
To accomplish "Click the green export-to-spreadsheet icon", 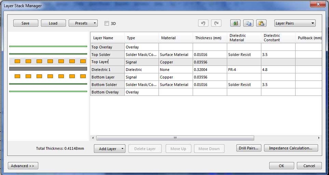I will (x=235, y=23).
